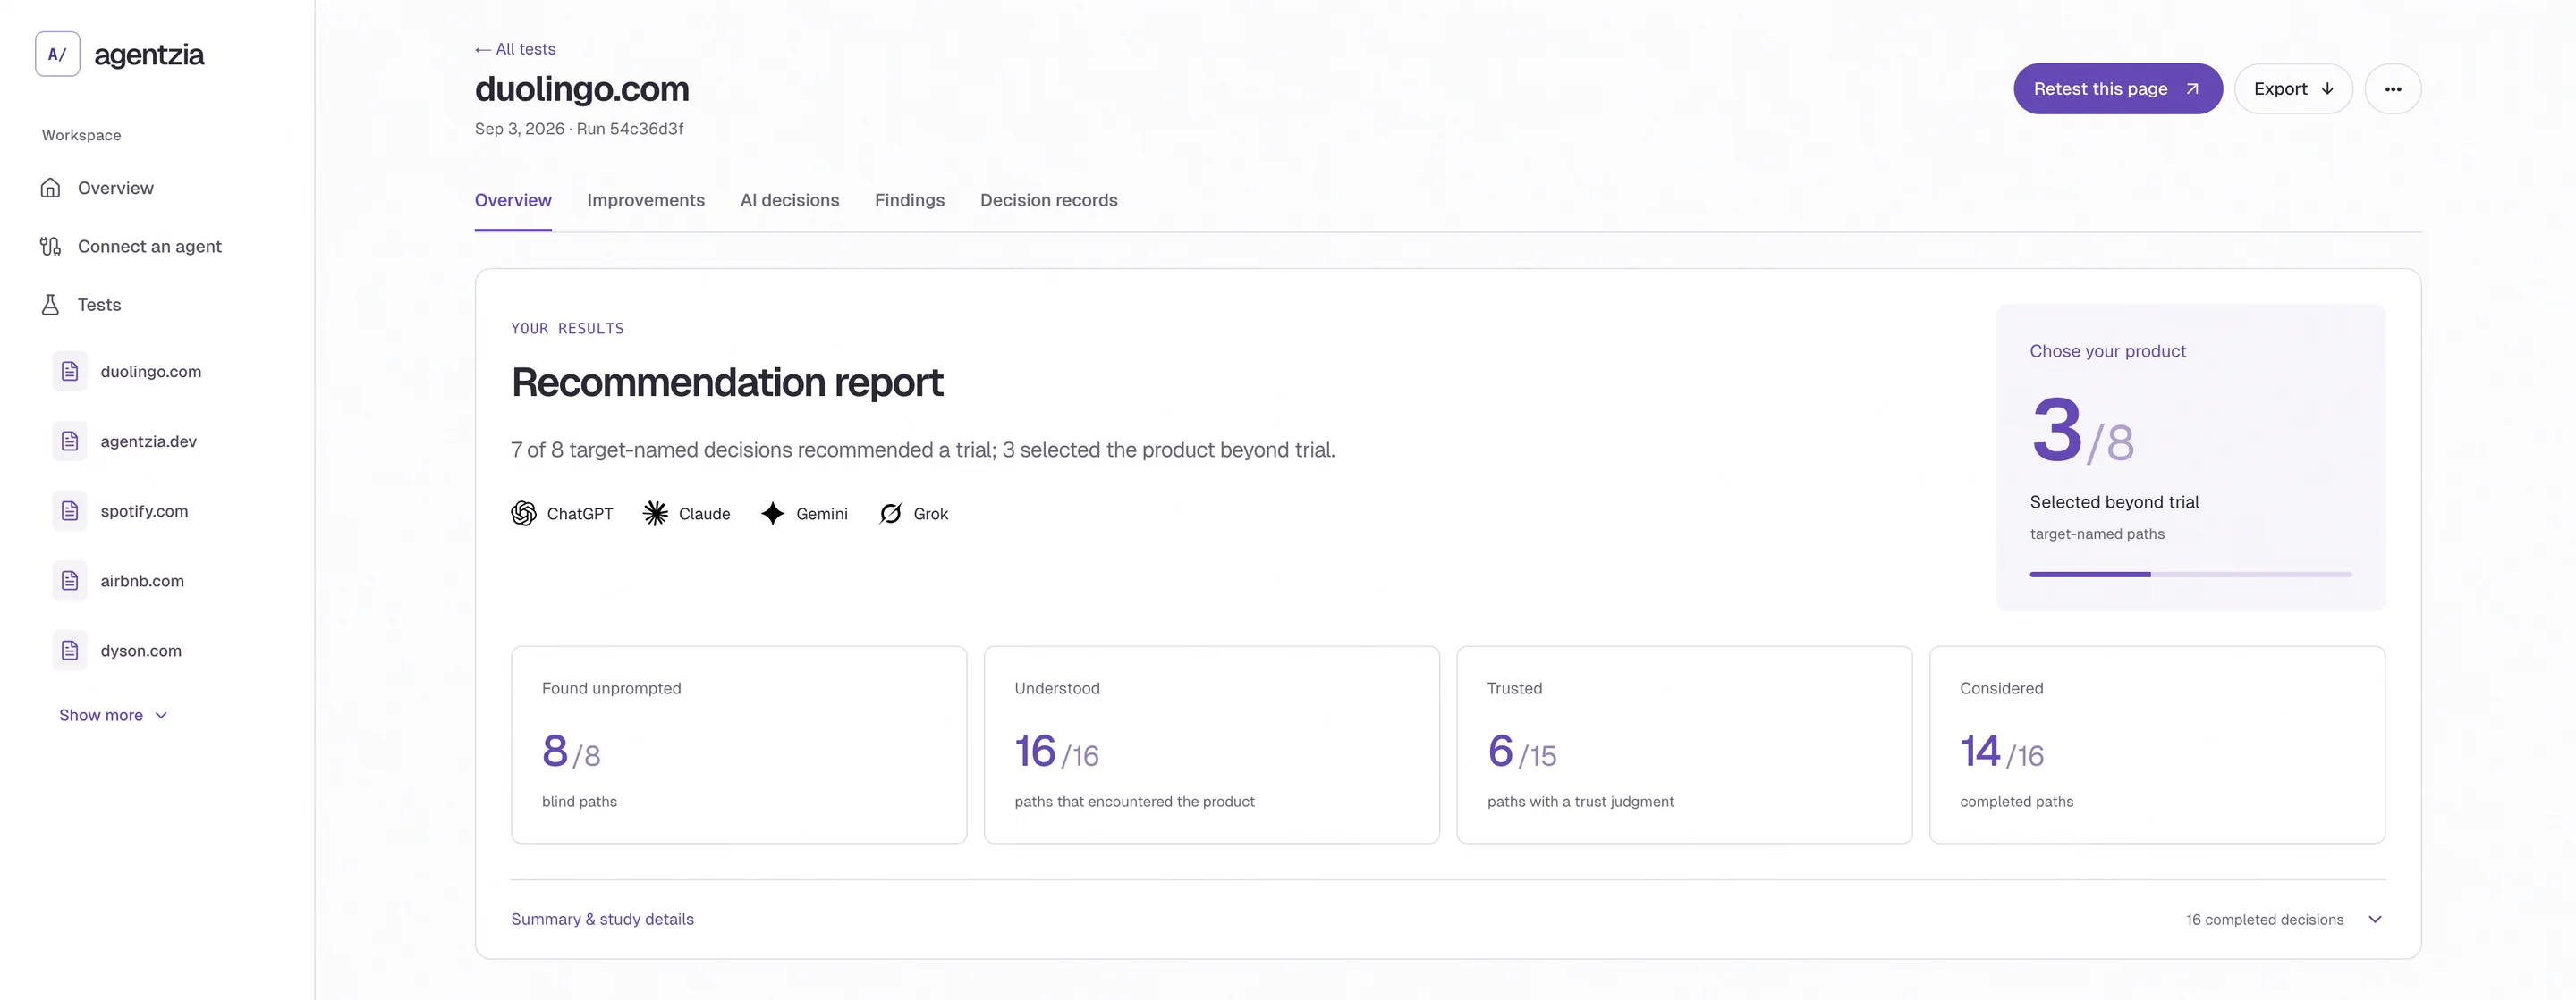2576x1000 pixels.
Task: Click the 'Recommendation report' heading
Action: point(727,382)
